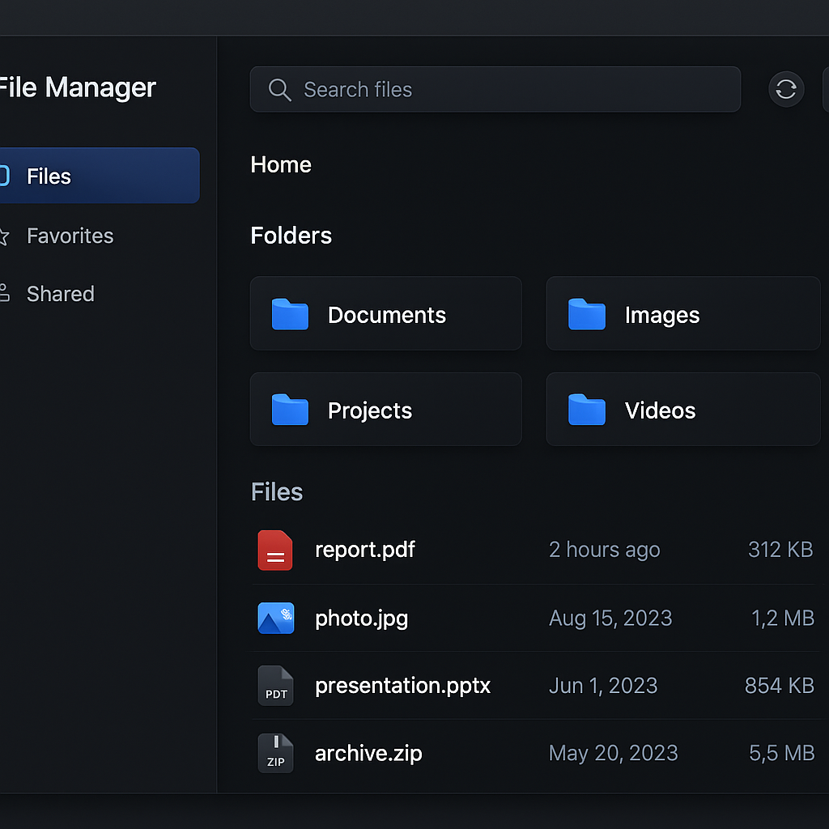829x829 pixels.
Task: Click the photo.jpg image icon
Action: (275, 618)
